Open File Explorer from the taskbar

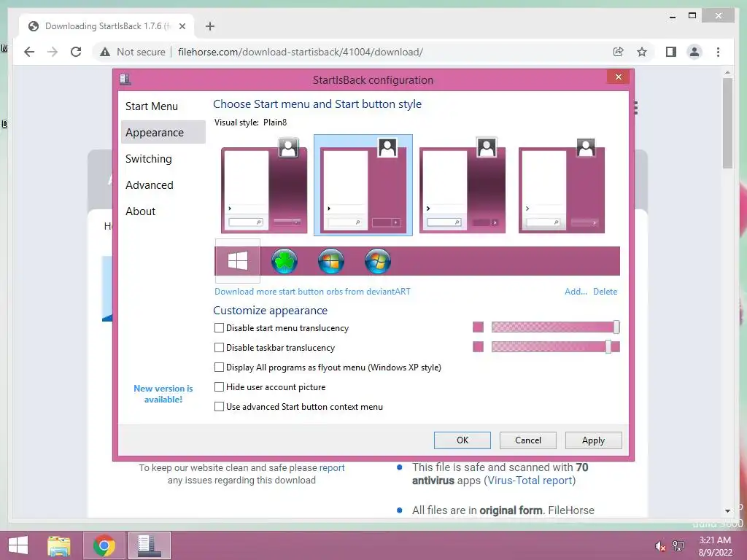59,545
